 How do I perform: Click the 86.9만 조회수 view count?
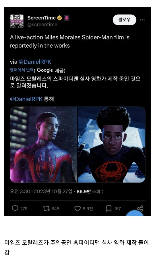click(x=90, y=191)
